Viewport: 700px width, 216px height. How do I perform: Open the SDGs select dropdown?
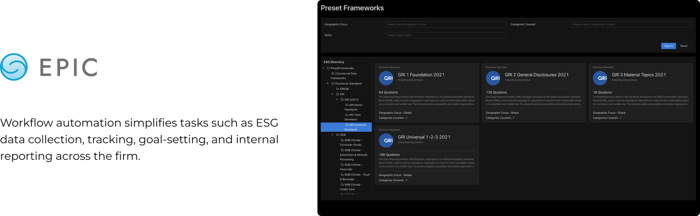pyautogui.click(x=445, y=35)
